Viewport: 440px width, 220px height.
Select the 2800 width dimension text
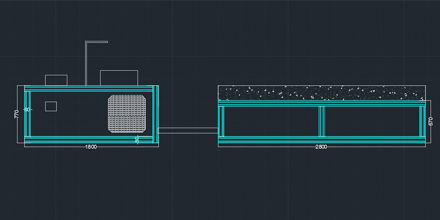pyautogui.click(x=321, y=147)
